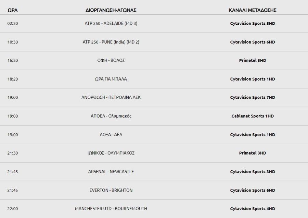Open the ΟΦΗ - ΒΟΛΟΣ match entry

[111, 60]
